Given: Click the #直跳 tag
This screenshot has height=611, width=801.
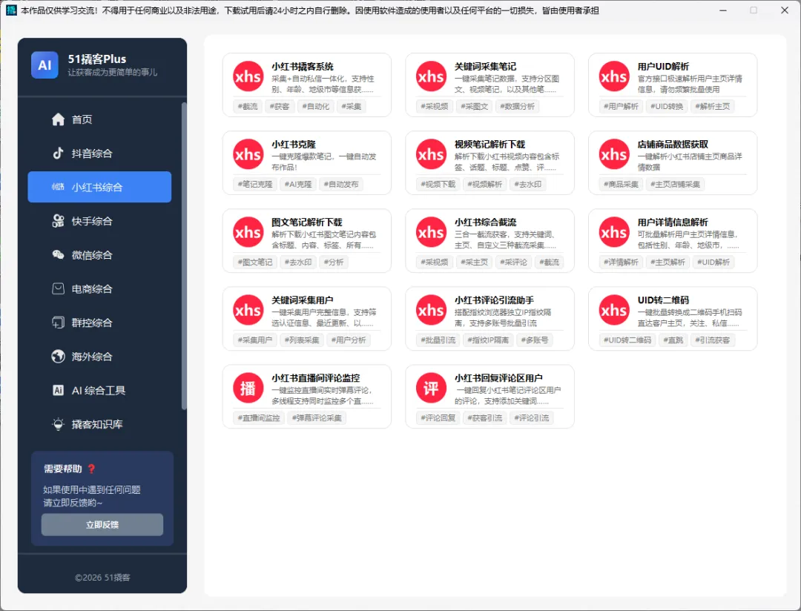Looking at the screenshot, I should coord(673,340).
